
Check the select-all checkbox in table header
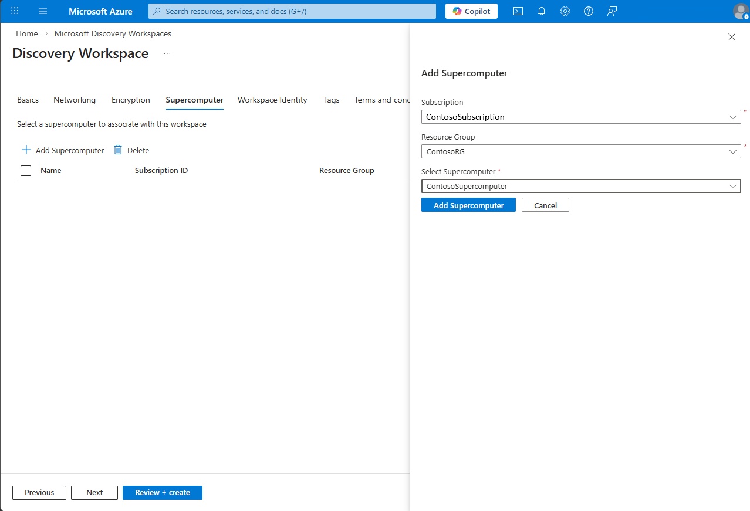click(x=26, y=171)
